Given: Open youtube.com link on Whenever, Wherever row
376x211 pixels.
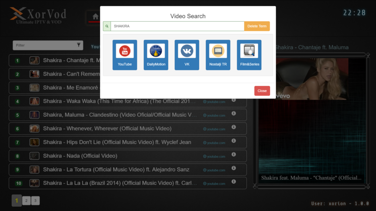Looking at the screenshot, I should point(214,129).
